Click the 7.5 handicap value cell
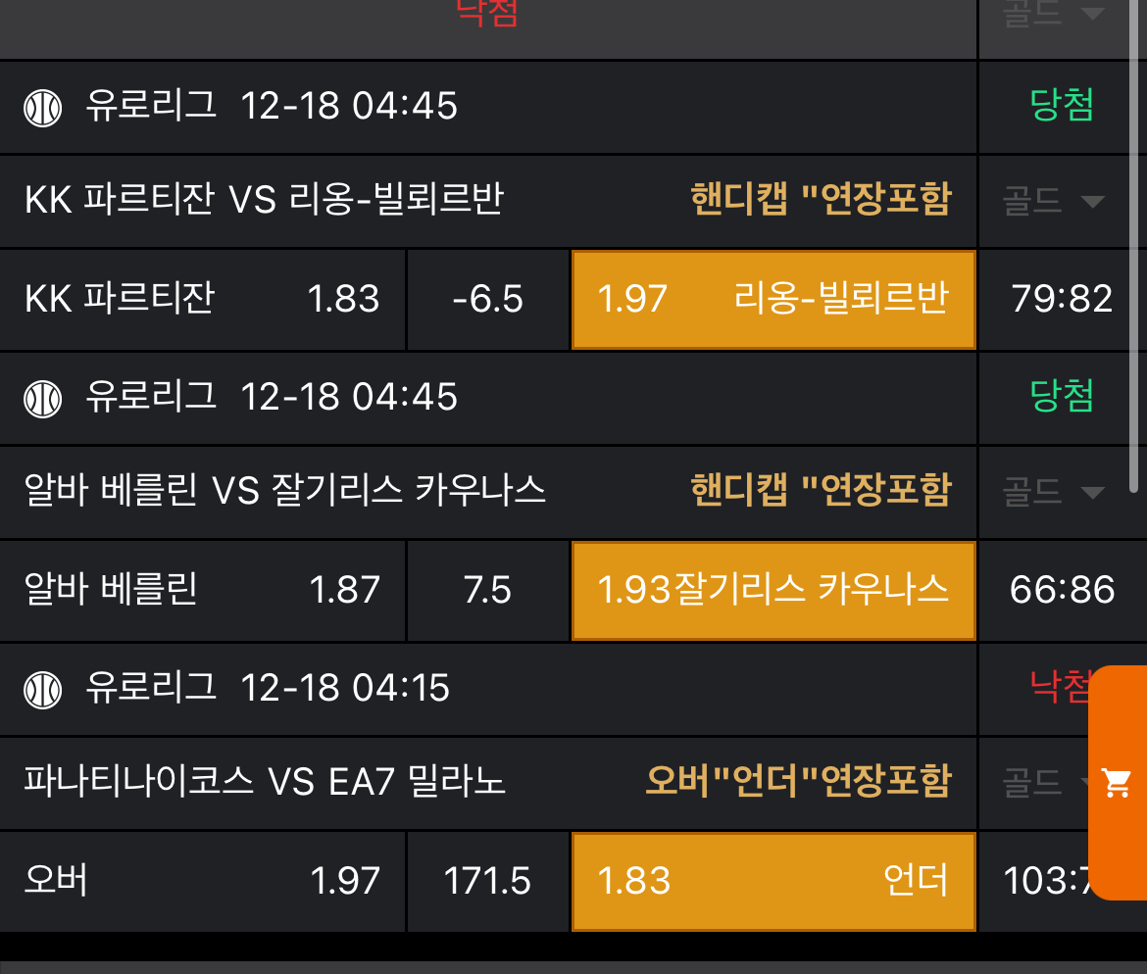 [x=488, y=591]
